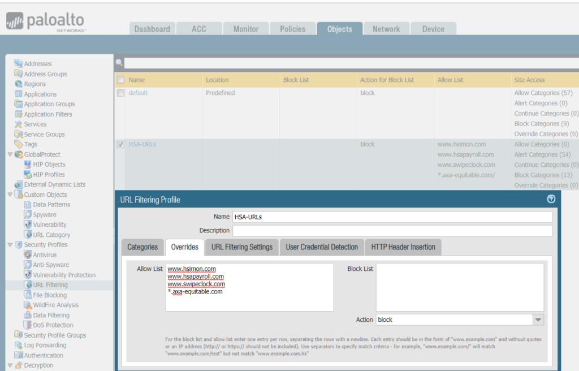
Task: Click the Services icon
Action: 19,124
